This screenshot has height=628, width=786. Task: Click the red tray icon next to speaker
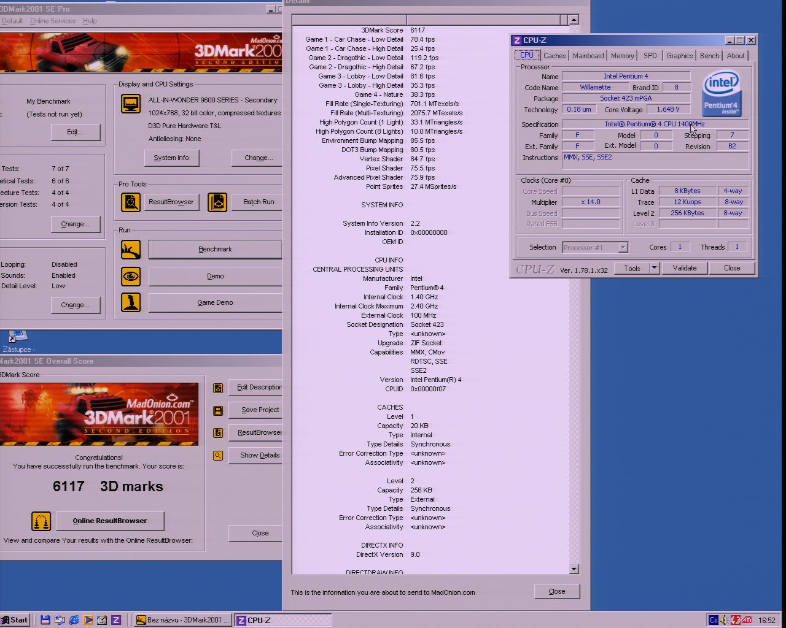click(735, 620)
